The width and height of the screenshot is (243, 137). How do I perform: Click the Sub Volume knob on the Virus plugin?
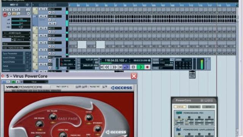pyautogui.click(x=39, y=124)
